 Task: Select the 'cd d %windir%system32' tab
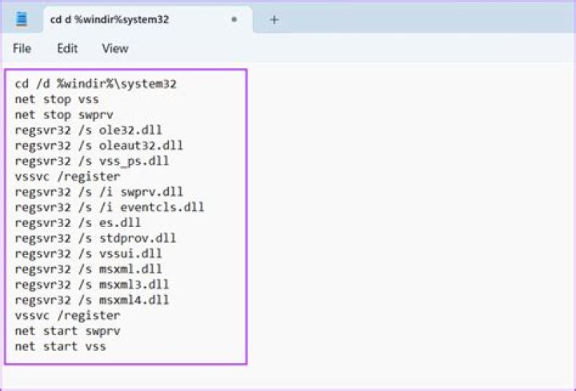[x=148, y=19]
